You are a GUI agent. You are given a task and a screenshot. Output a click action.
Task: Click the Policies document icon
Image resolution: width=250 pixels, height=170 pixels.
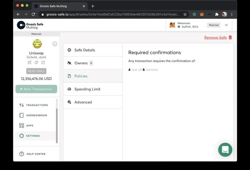click(69, 76)
